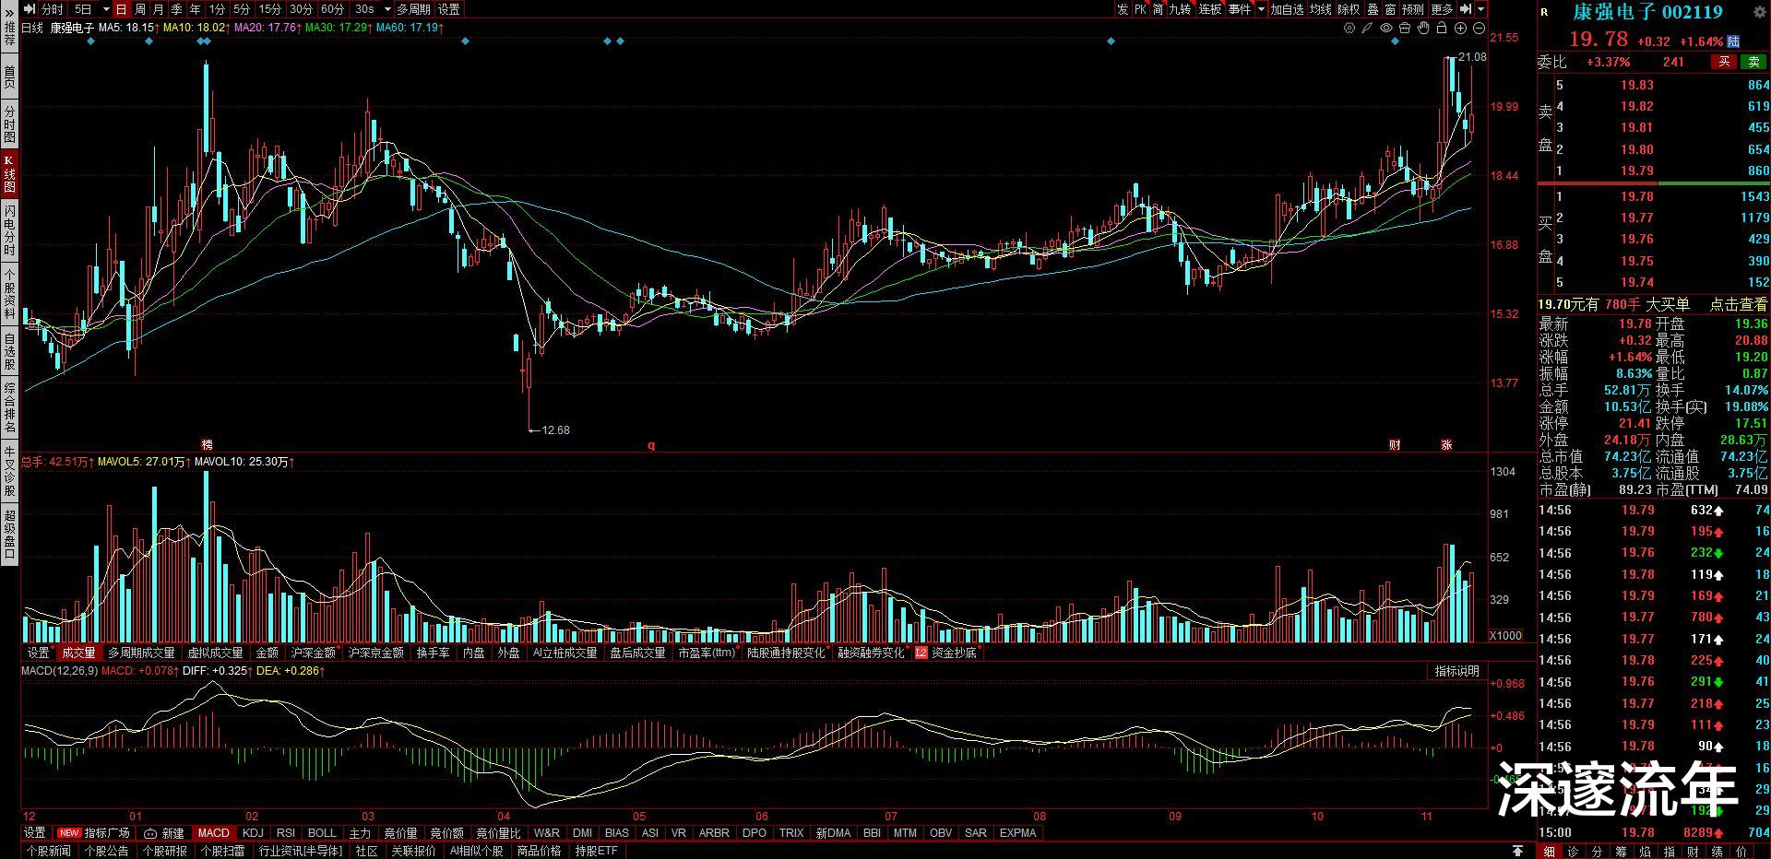Open the 新建 new indicator button
The height and width of the screenshot is (859, 1771).
[x=164, y=833]
